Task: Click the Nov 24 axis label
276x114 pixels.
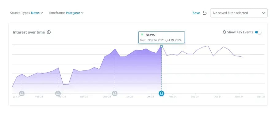Action: [239, 97]
